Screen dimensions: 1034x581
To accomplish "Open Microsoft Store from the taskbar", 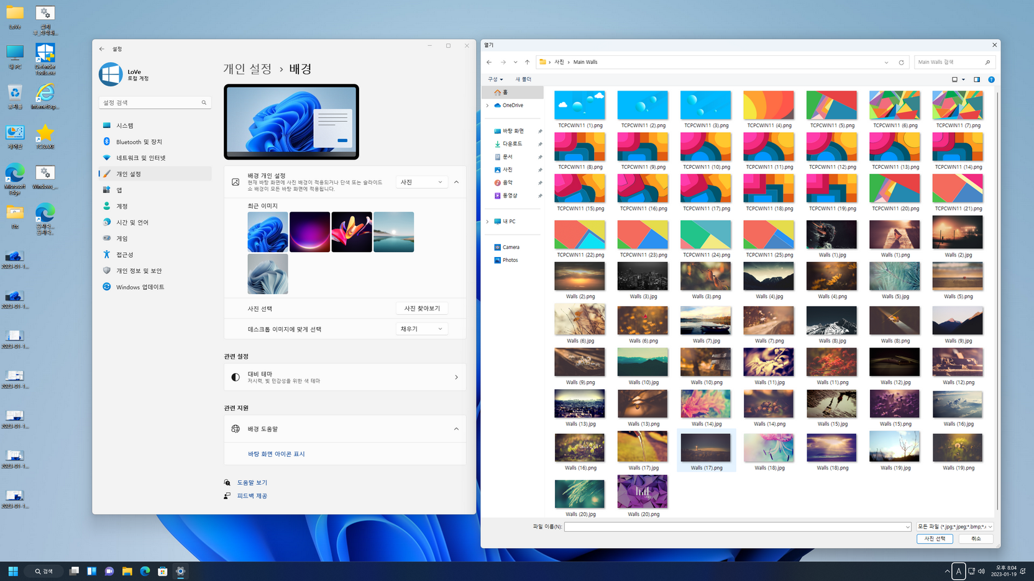I will [163, 571].
